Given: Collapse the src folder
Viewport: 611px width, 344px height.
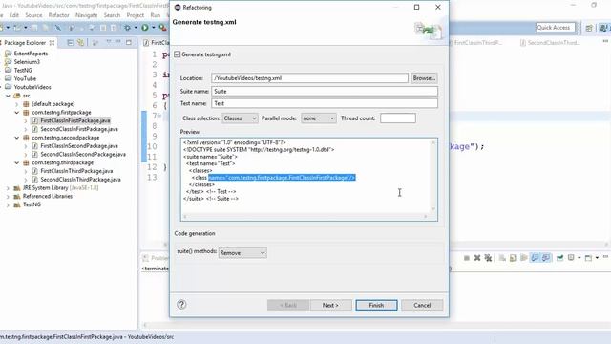Looking at the screenshot, I should [8, 96].
